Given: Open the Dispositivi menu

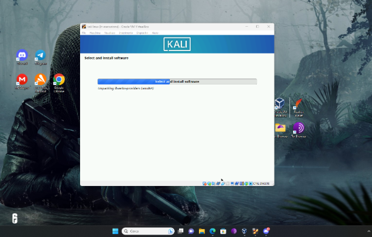Looking at the screenshot, I should pyautogui.click(x=142, y=33).
